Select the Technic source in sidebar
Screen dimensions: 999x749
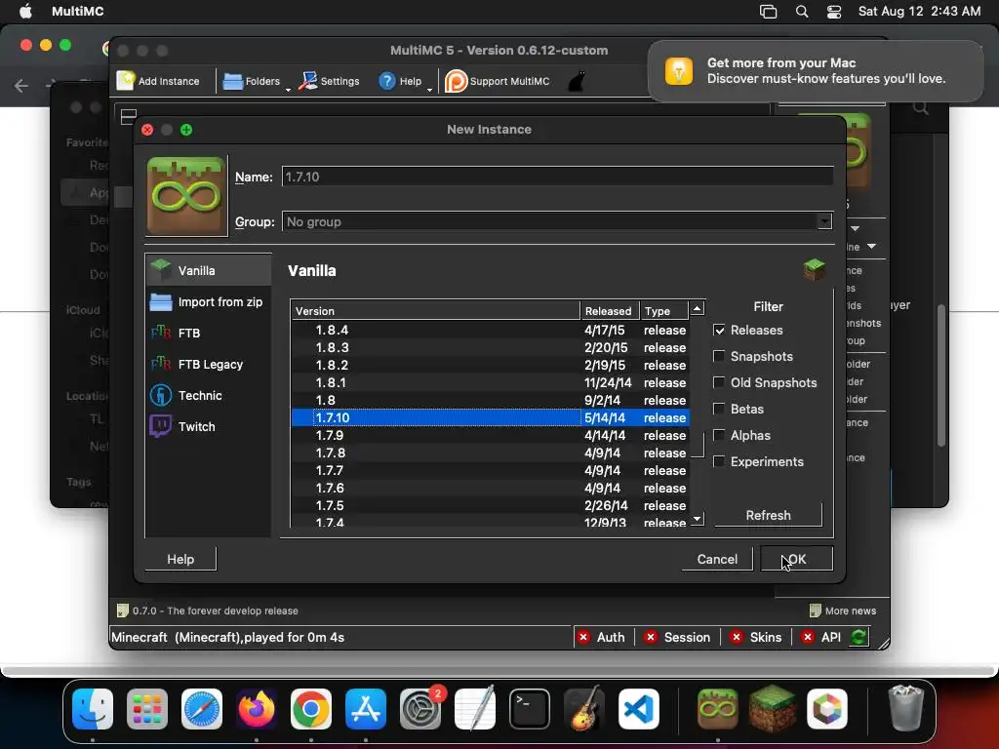[209, 396]
